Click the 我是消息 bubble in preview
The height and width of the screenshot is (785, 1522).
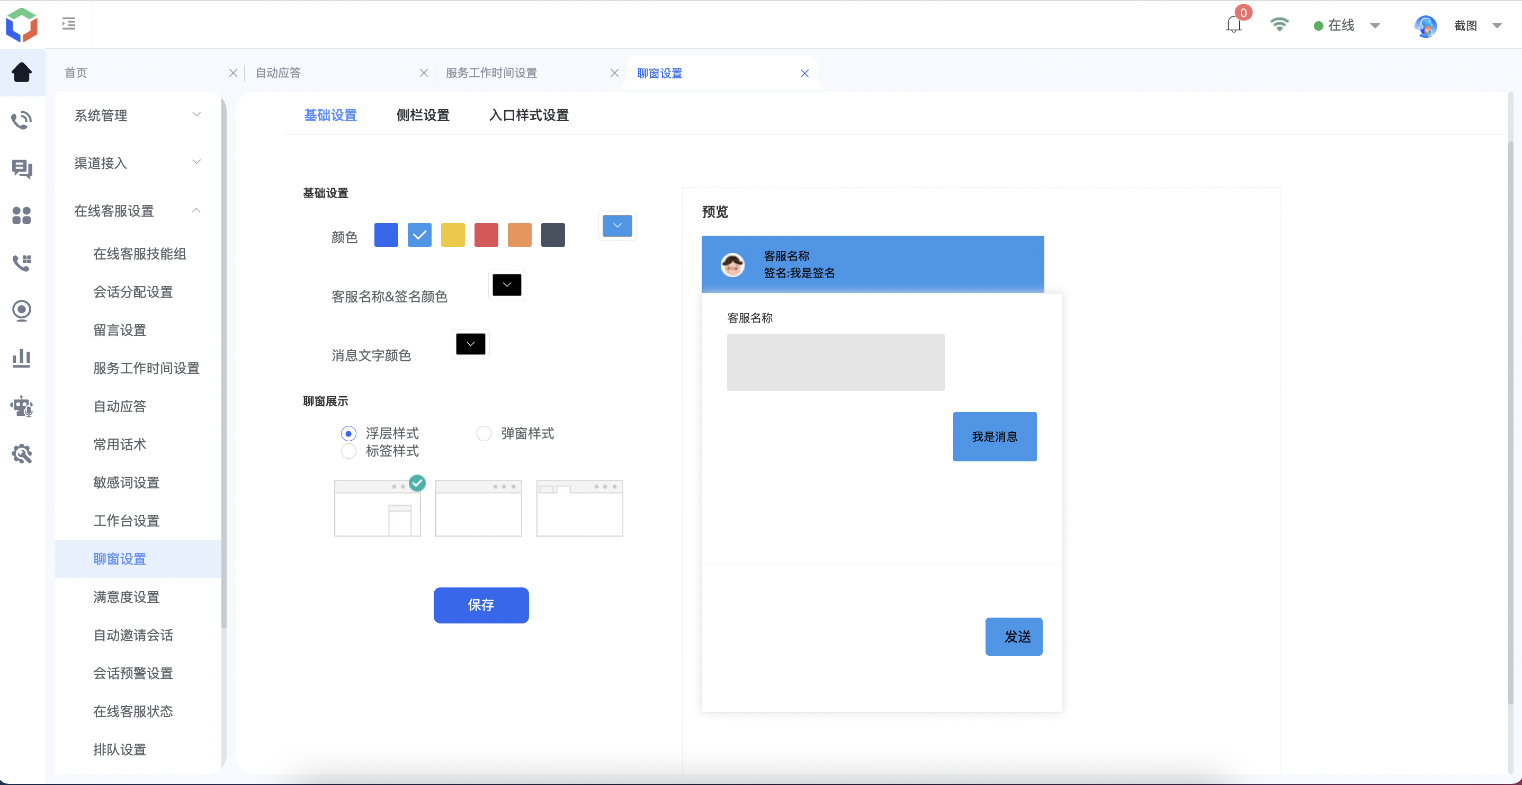[995, 437]
